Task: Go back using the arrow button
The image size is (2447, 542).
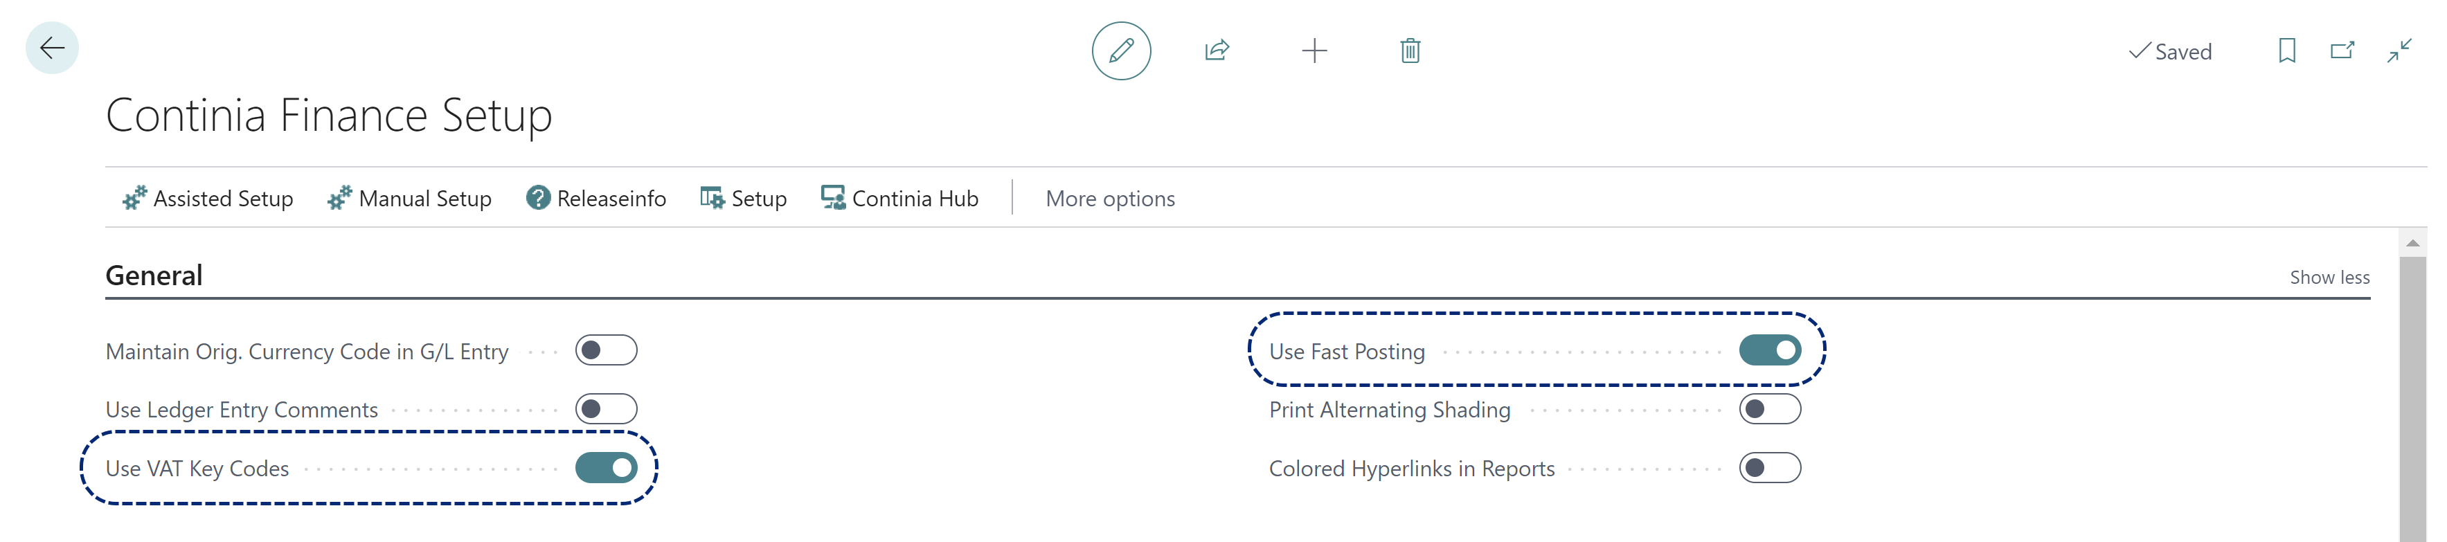Action: pos(51,48)
